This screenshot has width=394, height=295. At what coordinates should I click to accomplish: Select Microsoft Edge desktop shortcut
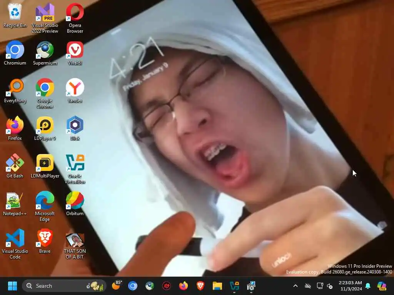pos(45,206)
